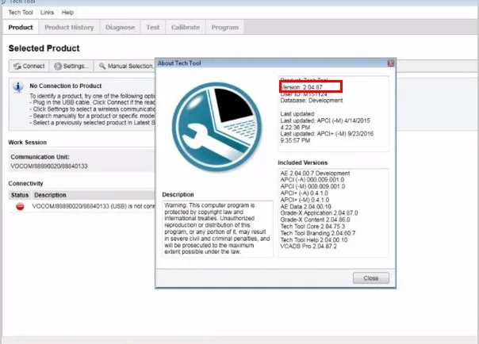Click the 'Included Versions' label
The height and width of the screenshot is (344, 479).
point(302,162)
